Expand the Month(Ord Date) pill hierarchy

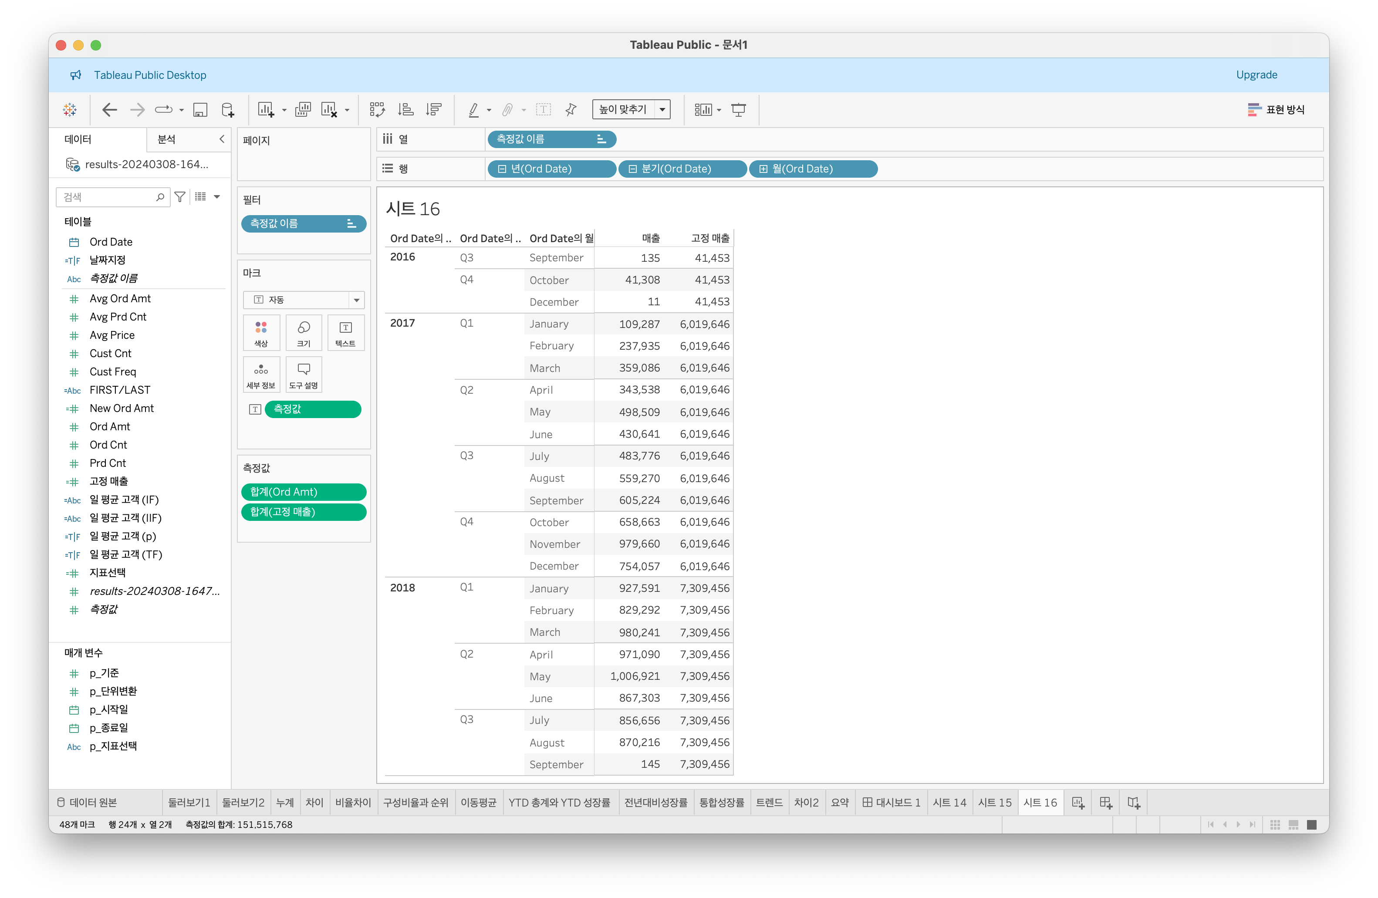pos(763,169)
